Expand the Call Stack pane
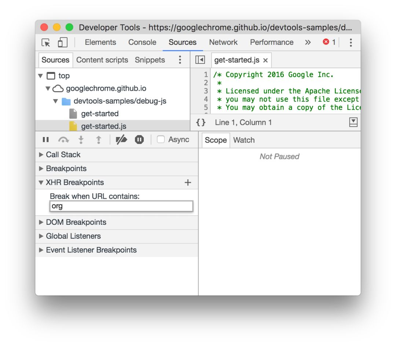The width and height of the screenshot is (396, 346). click(x=41, y=155)
